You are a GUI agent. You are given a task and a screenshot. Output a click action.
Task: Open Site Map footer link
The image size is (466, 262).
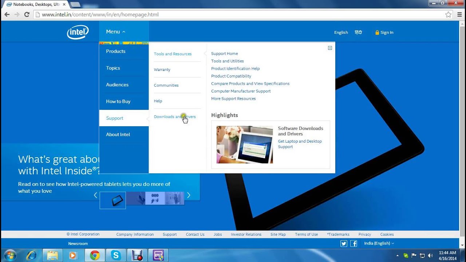(278, 234)
